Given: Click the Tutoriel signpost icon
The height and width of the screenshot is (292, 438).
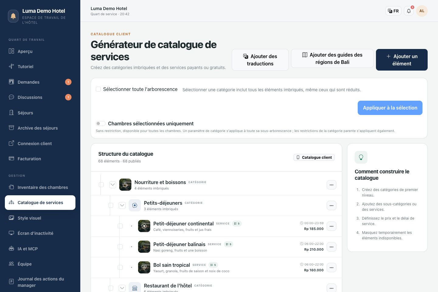Looking at the screenshot, I should pyautogui.click(x=11, y=66).
